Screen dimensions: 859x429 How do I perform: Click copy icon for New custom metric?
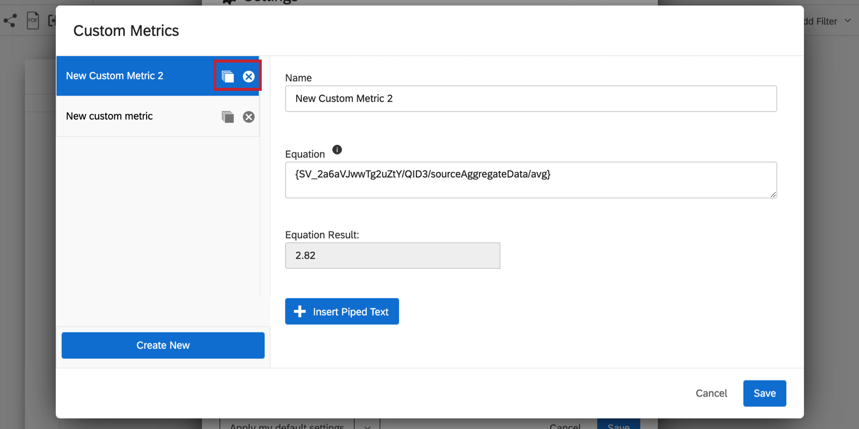pos(228,117)
